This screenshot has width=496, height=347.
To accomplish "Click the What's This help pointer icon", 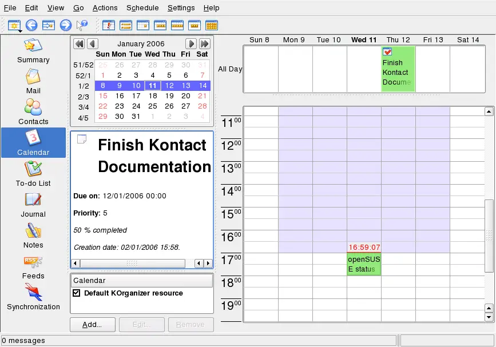I will coord(82,25).
